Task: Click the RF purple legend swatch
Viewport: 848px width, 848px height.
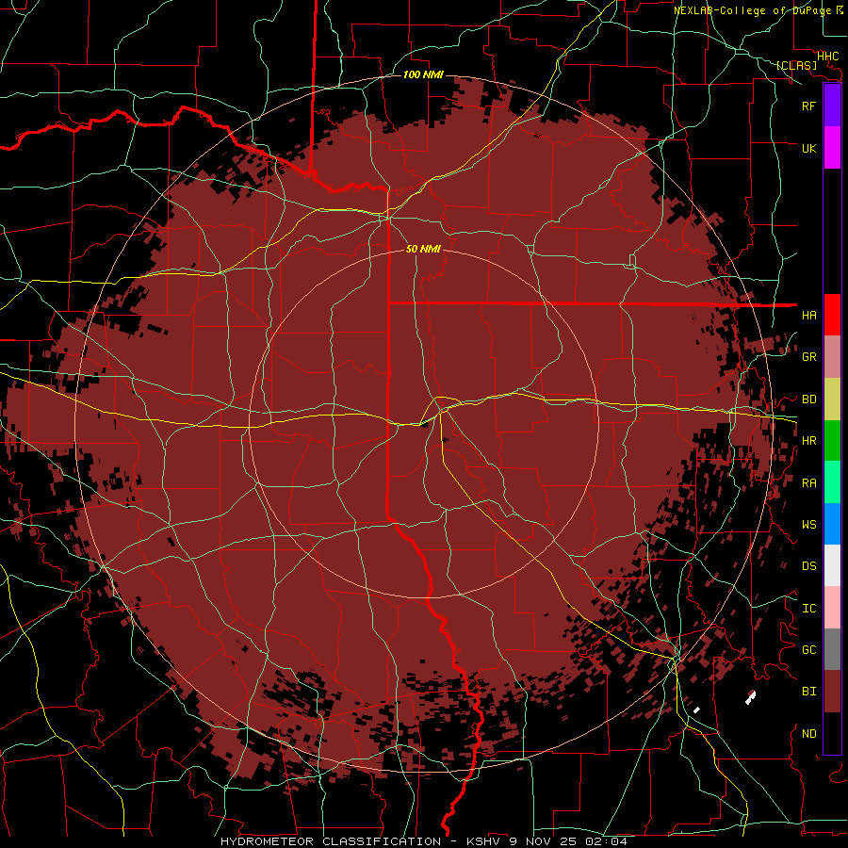Action: [x=832, y=106]
